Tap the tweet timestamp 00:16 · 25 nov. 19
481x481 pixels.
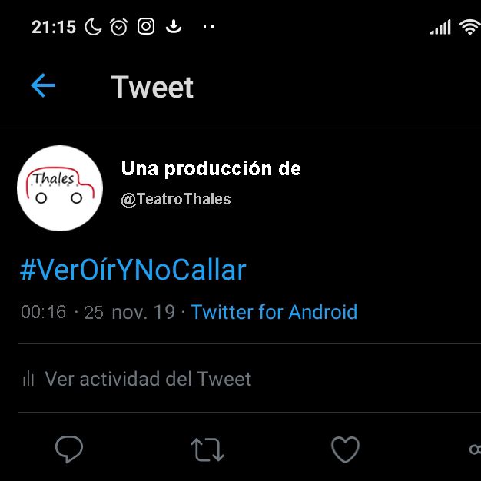(98, 312)
